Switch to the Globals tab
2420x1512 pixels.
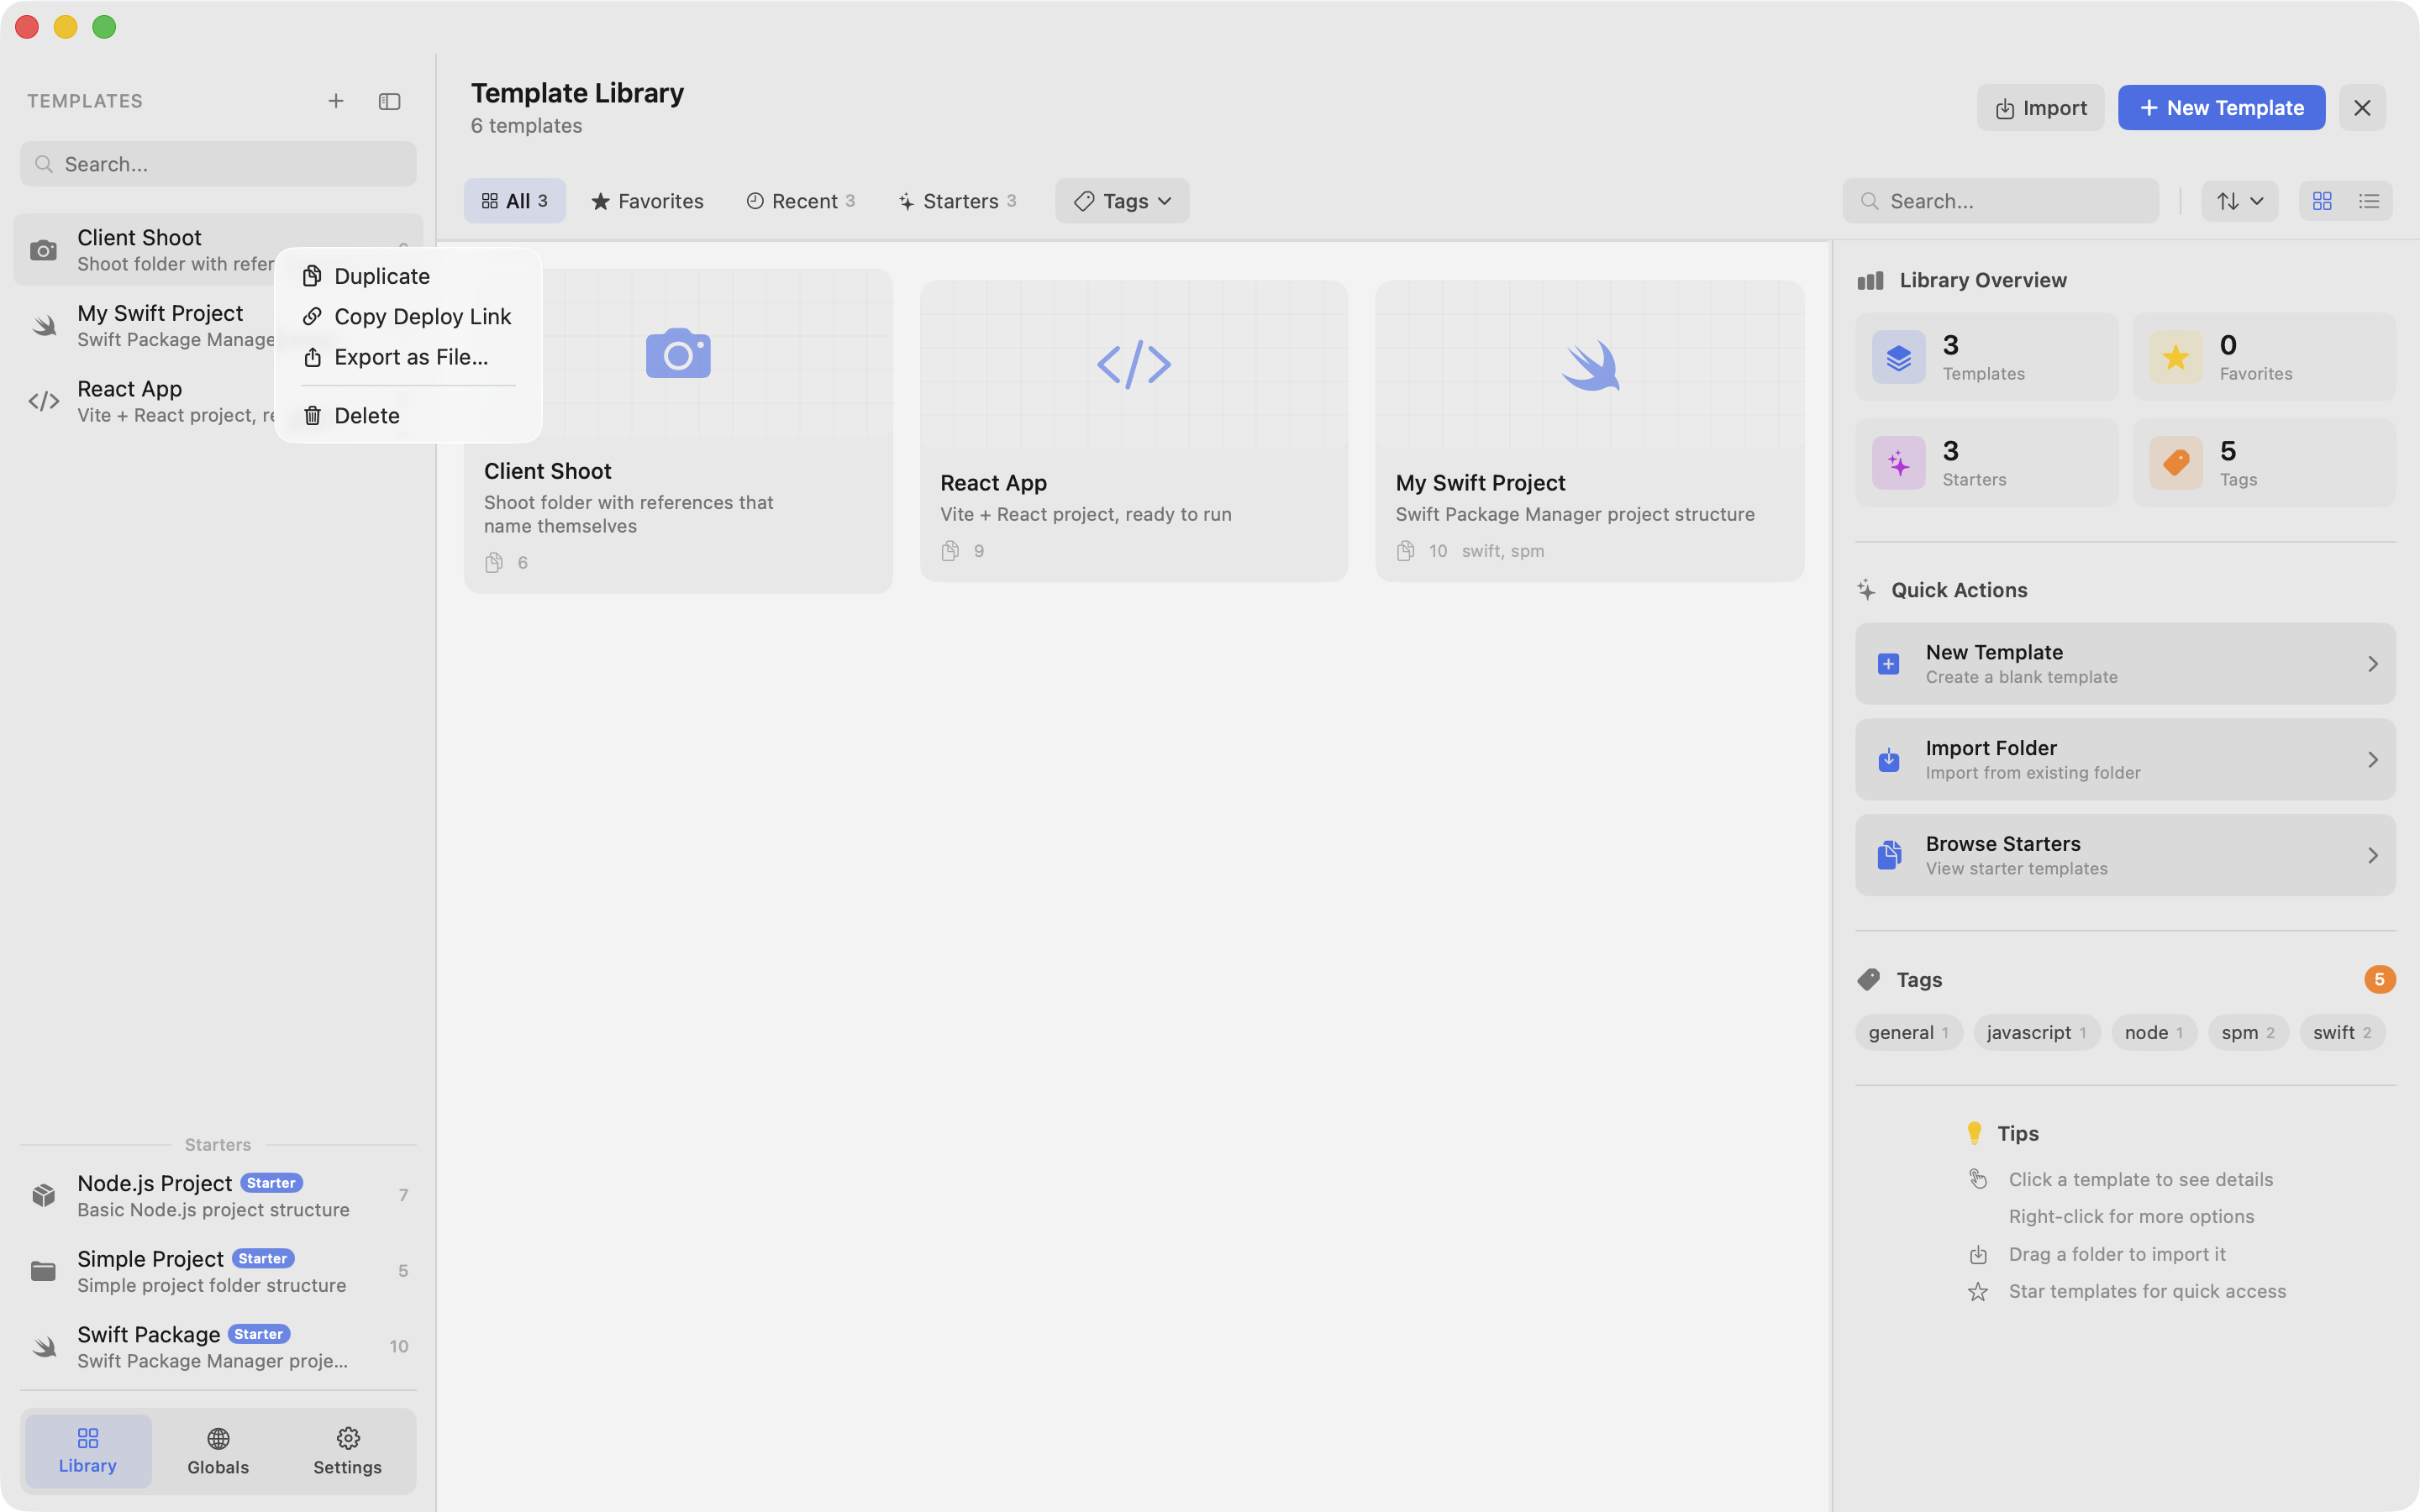(x=218, y=1450)
